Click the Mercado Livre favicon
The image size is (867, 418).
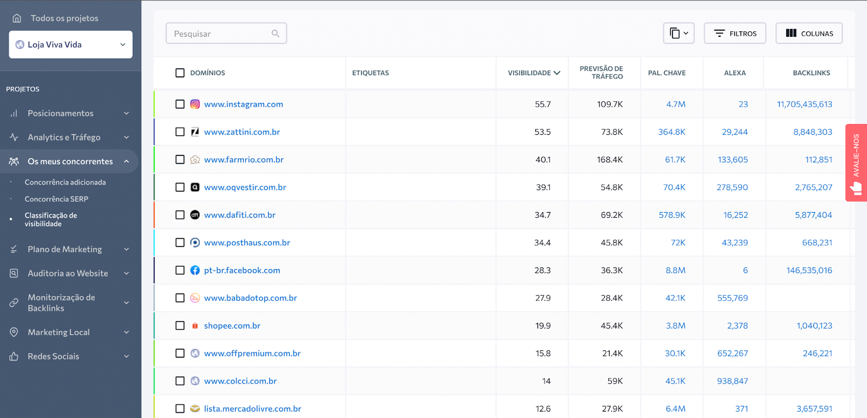(195, 408)
